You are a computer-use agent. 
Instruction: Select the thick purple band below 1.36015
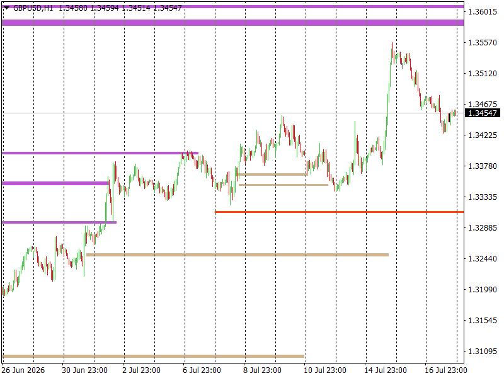232,23
